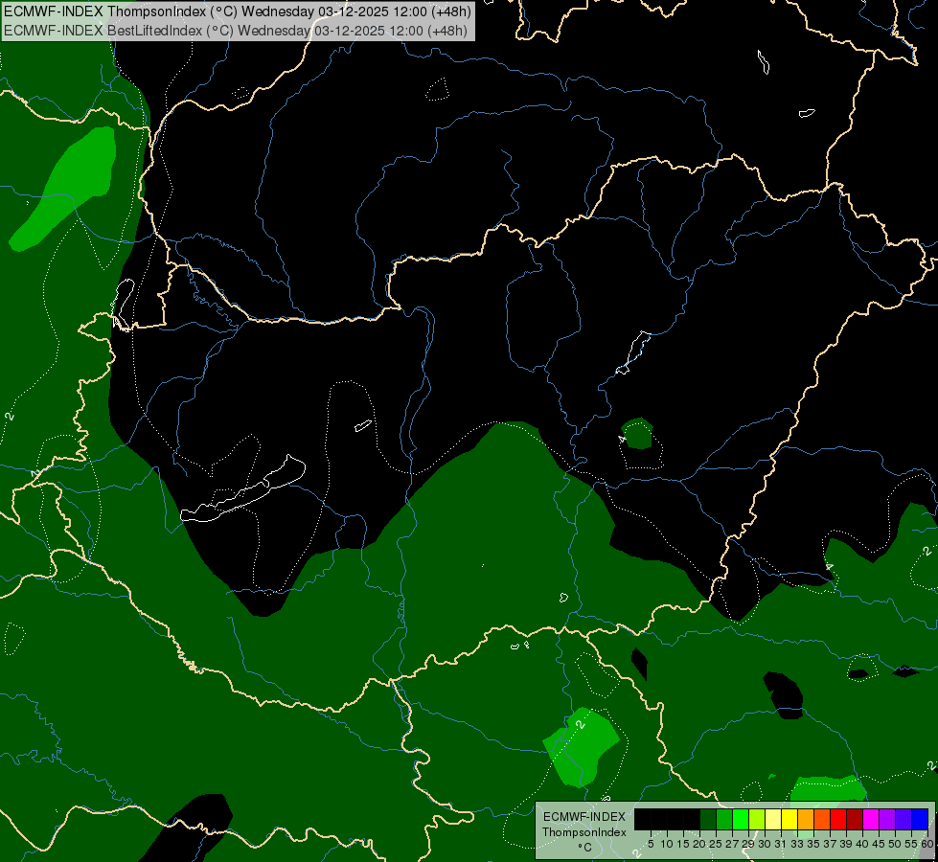
Task: Click the legend value label 35
Action: (813, 844)
